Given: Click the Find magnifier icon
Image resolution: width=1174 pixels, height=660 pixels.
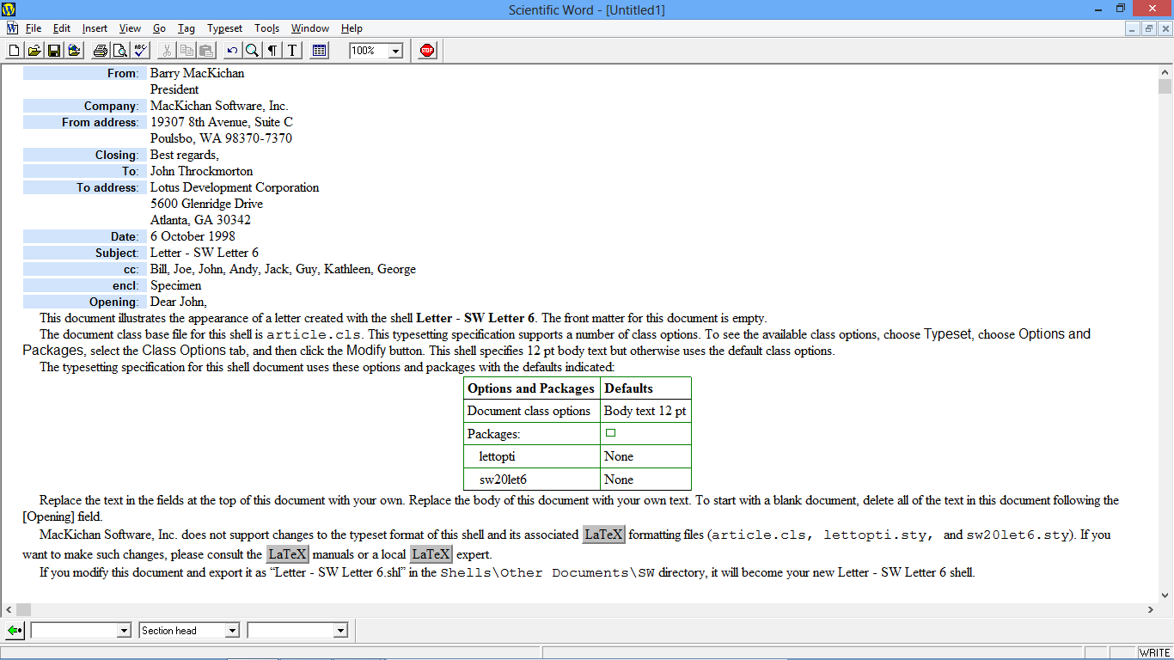Looking at the screenshot, I should coord(252,51).
